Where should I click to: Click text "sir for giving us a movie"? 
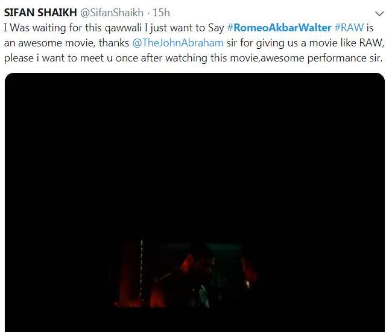tap(282, 43)
